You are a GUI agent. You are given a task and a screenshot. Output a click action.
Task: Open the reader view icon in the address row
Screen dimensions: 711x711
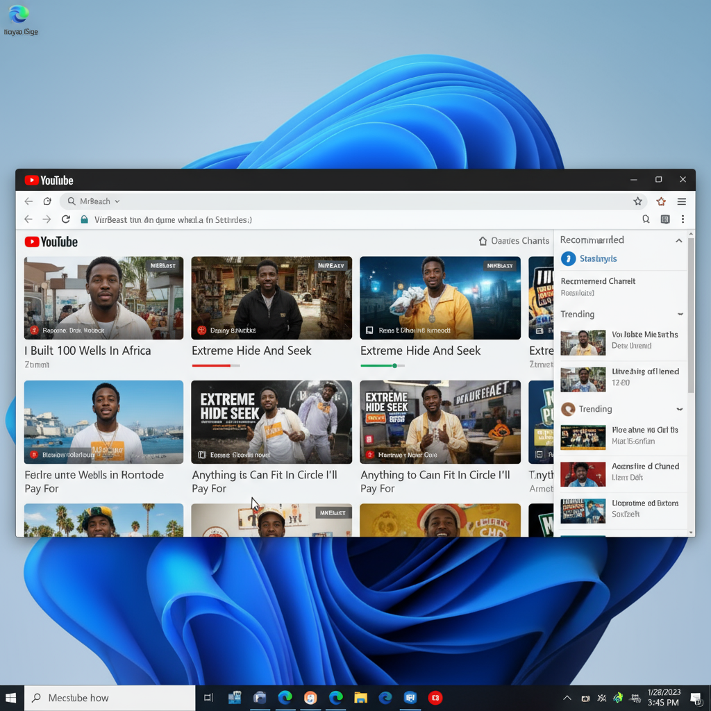(665, 219)
